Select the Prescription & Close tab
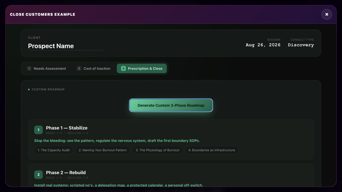Viewport: 342px width, 192px height. [x=142, y=69]
